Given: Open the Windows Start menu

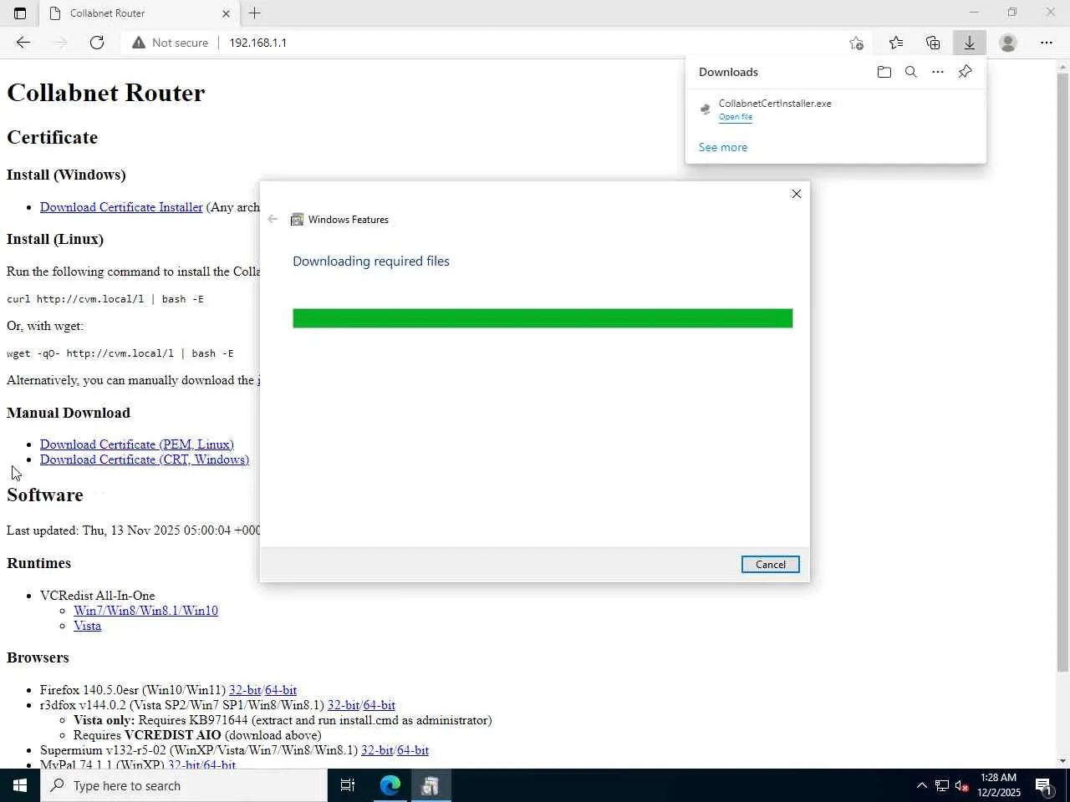Looking at the screenshot, I should 20,785.
